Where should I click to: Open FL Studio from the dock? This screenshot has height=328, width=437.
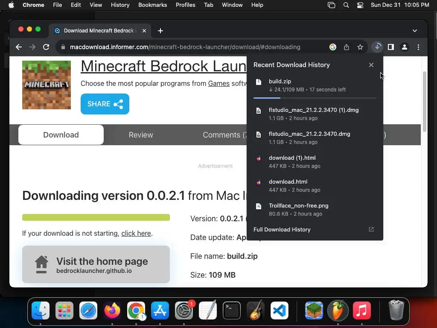(x=338, y=310)
